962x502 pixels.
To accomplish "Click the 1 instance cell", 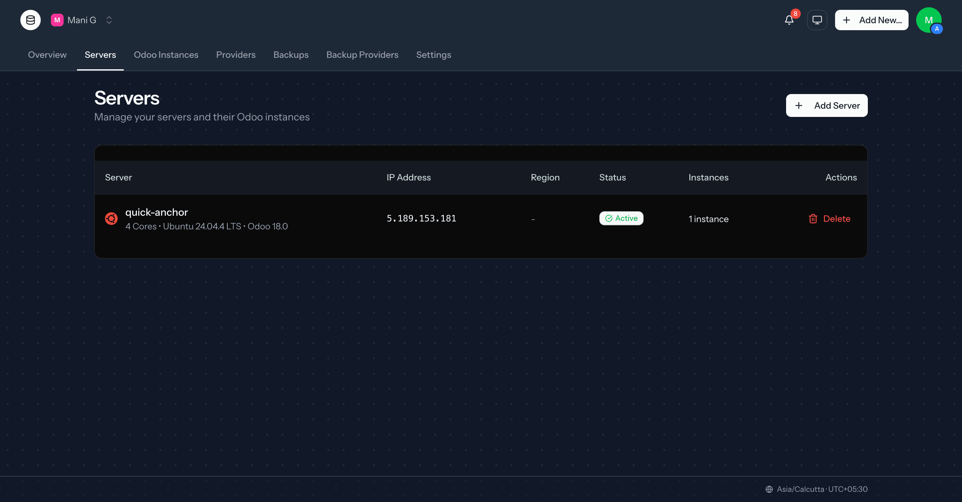I will [x=708, y=219].
